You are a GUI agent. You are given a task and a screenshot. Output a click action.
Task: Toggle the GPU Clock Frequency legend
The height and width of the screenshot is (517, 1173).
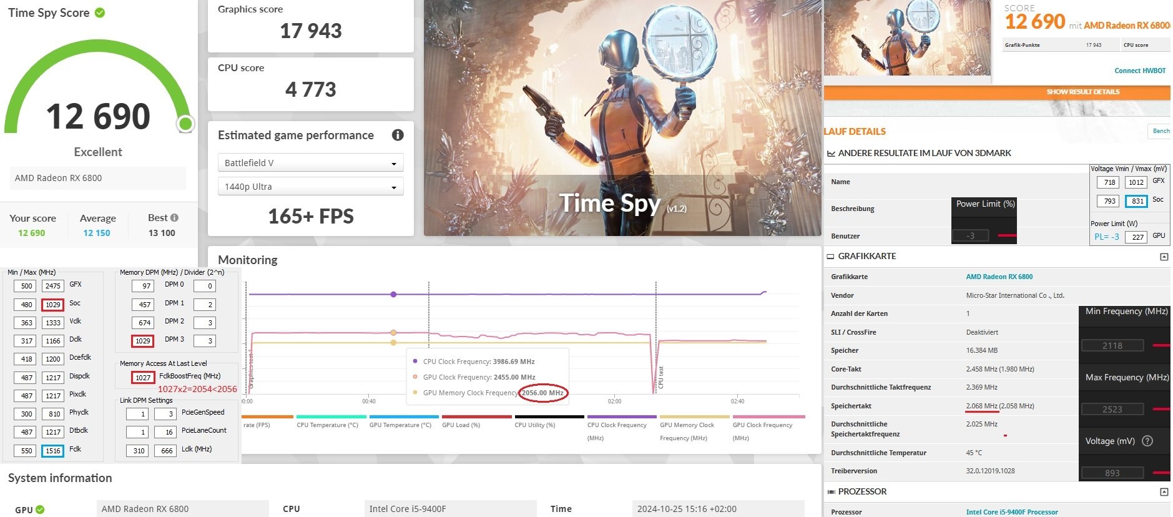[767, 428]
